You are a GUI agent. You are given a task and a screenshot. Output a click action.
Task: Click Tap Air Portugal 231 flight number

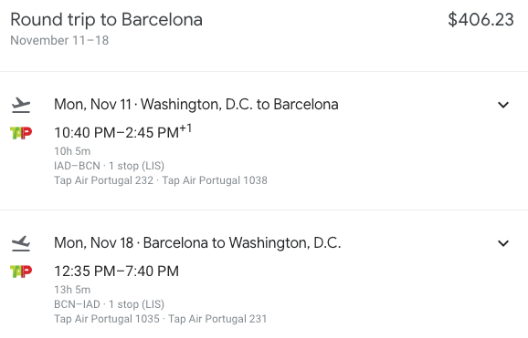point(217,319)
